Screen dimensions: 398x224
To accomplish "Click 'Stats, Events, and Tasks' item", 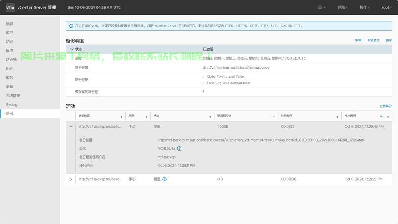I will tap(226, 77).
